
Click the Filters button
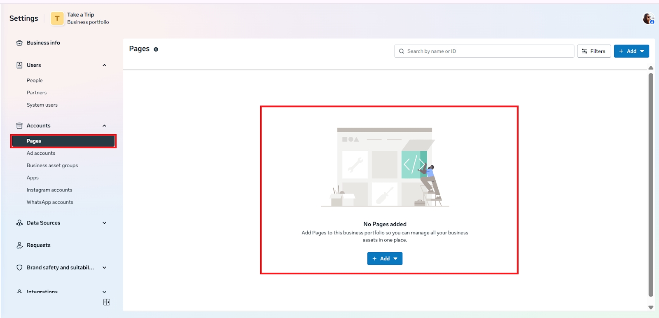pos(594,51)
